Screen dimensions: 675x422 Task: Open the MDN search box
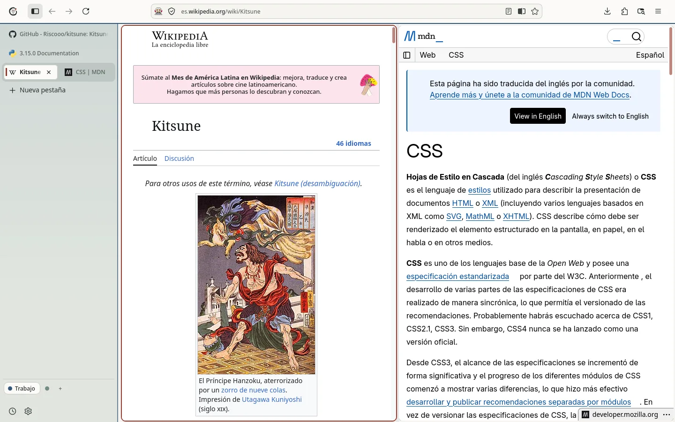click(626, 37)
